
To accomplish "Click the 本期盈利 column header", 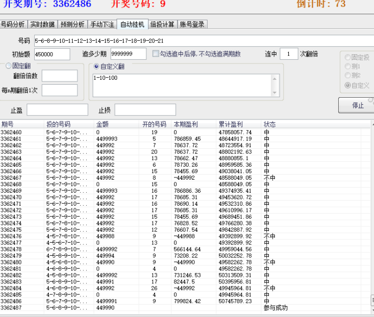I will pyautogui.click(x=194, y=124).
